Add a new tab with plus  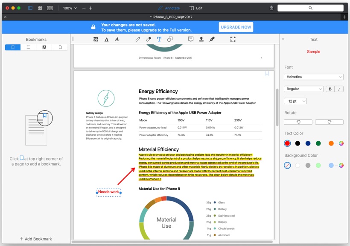tap(344, 17)
